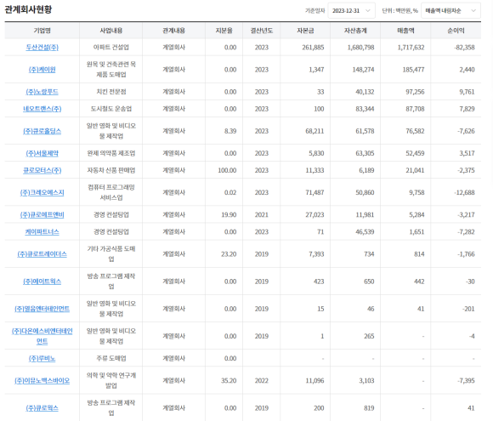Click the 사업내용 column header
Viewport: 493px width, 421px height.
(111, 31)
